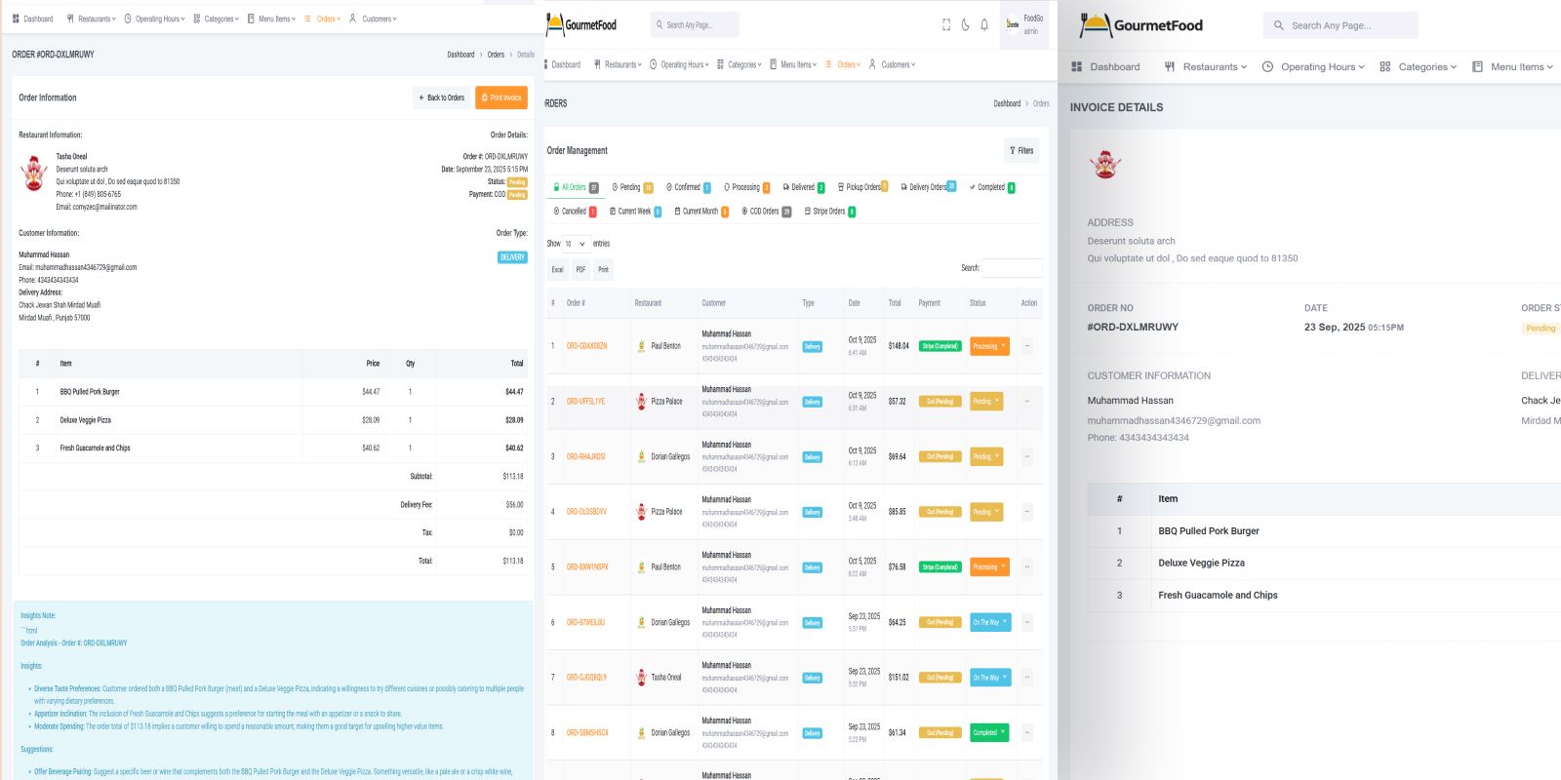
Task: Open the action menu for the $85.85 order
Action: coord(1026,512)
